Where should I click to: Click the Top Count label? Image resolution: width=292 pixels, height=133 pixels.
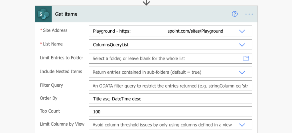pos(50,111)
